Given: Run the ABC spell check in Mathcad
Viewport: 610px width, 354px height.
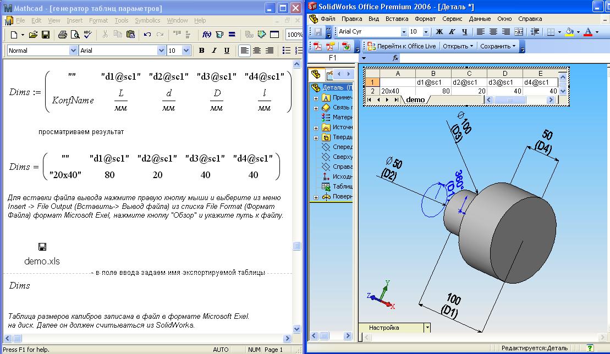Looking at the screenshot, I should click(x=87, y=35).
